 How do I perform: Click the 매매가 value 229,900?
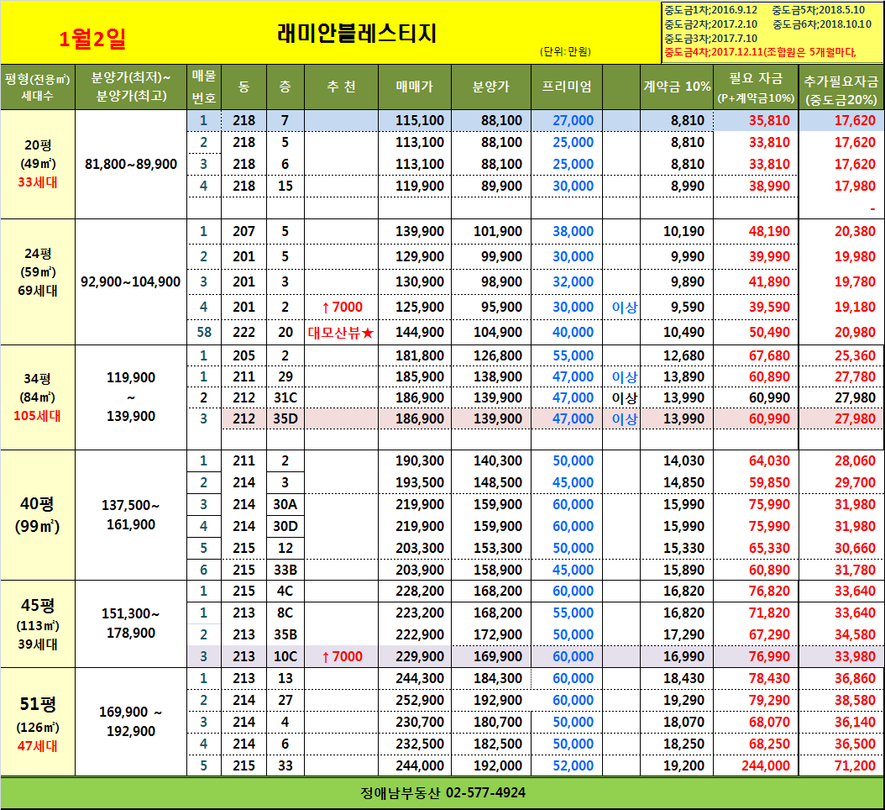(x=419, y=656)
